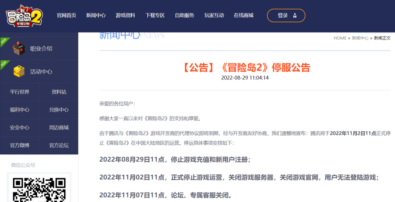Open the 官网首页 nav item
This screenshot has height=202, width=395.
(67, 15)
